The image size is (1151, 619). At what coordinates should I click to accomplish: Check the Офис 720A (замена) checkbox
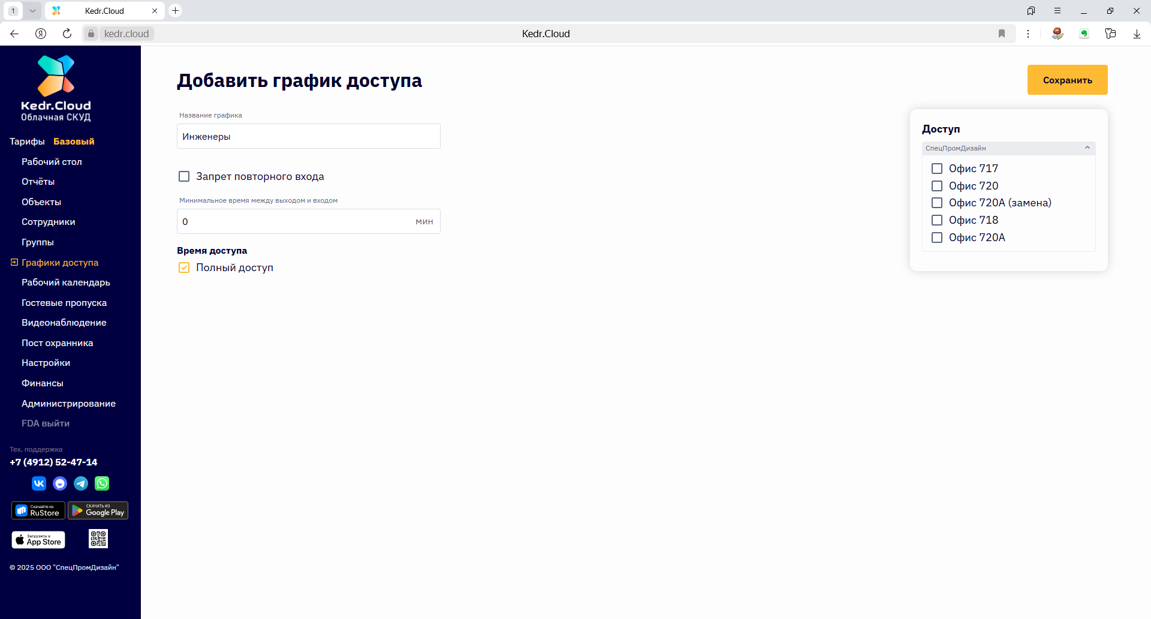(937, 203)
